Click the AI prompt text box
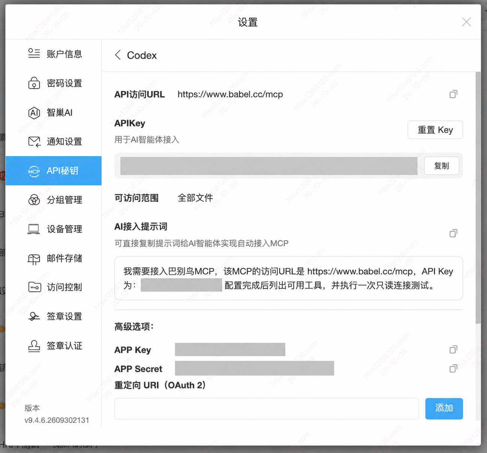Screen dimensions: 487x453 point(288,278)
